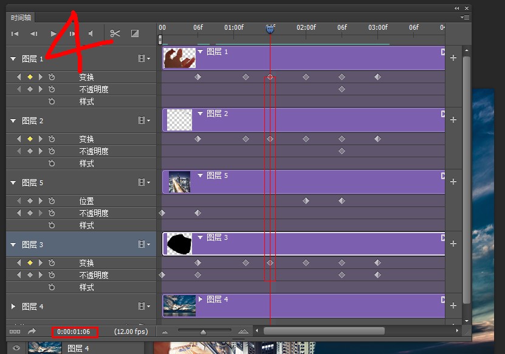Open the timeline panel flyout menu
This screenshot has height=354, width=505.
(x=465, y=17)
